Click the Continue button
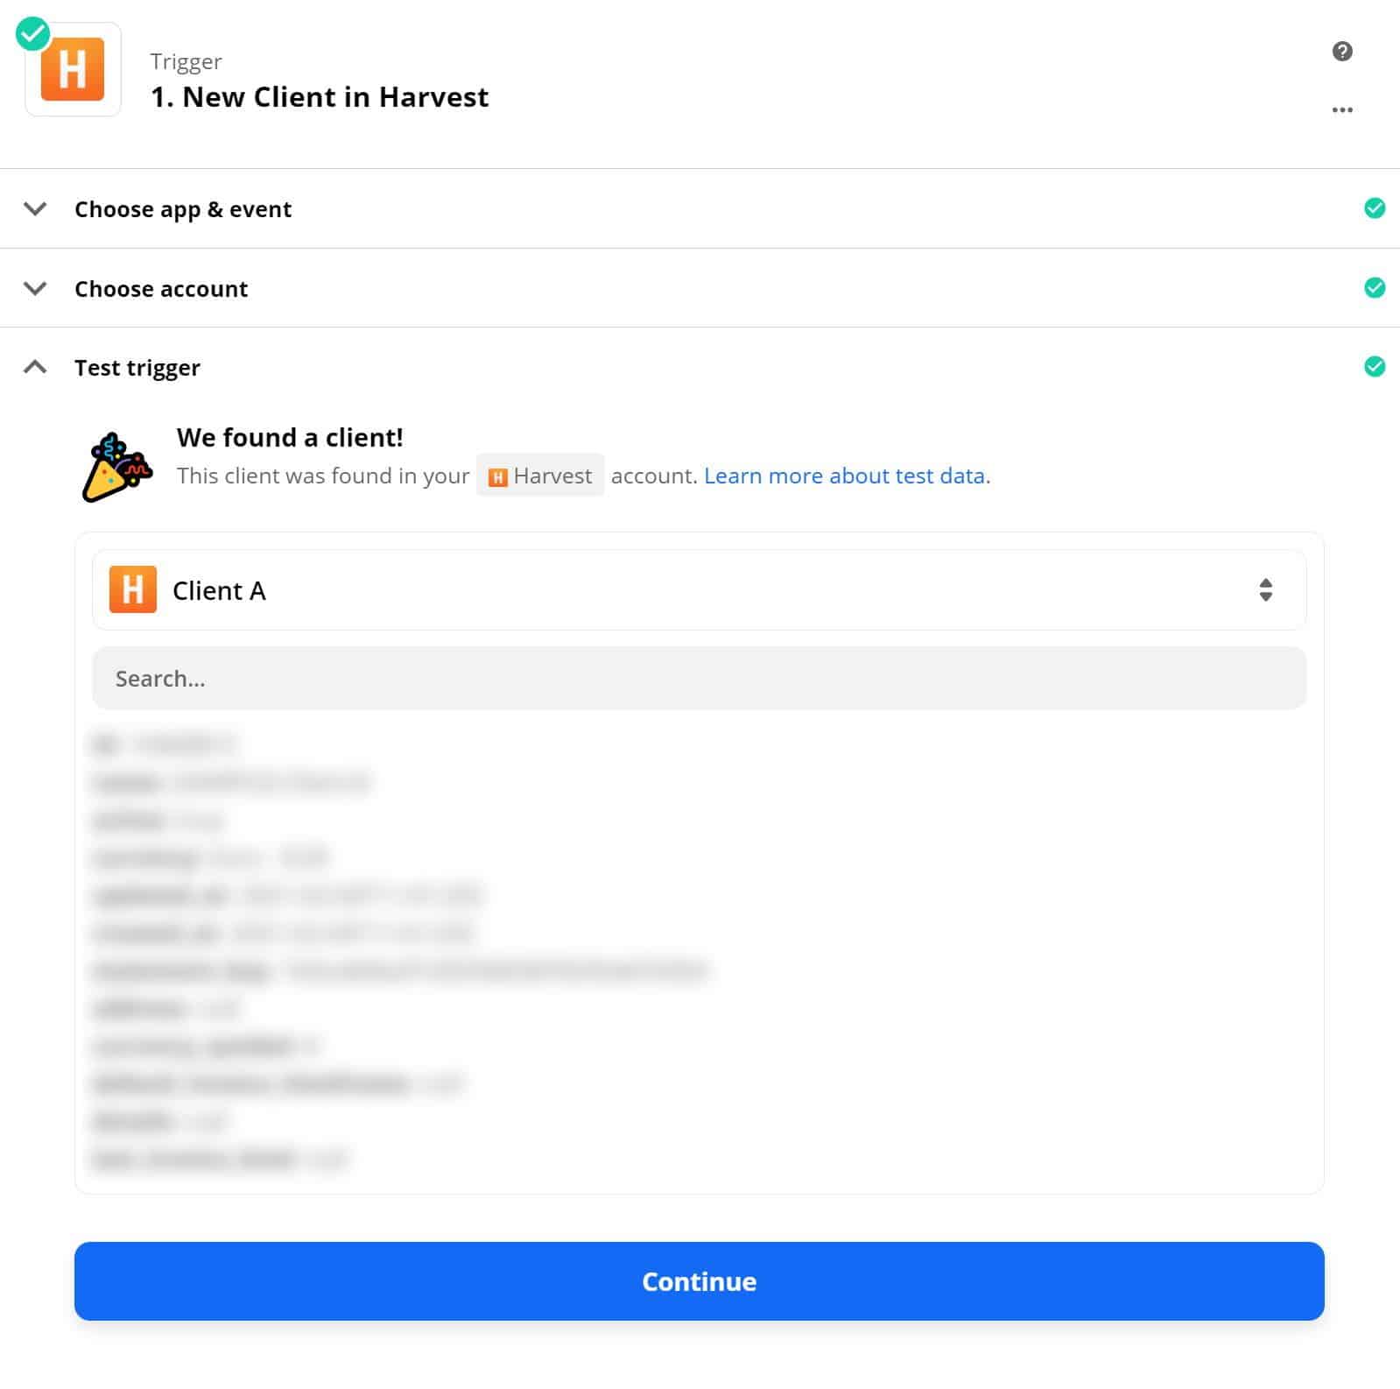The image size is (1400, 1389). click(699, 1280)
